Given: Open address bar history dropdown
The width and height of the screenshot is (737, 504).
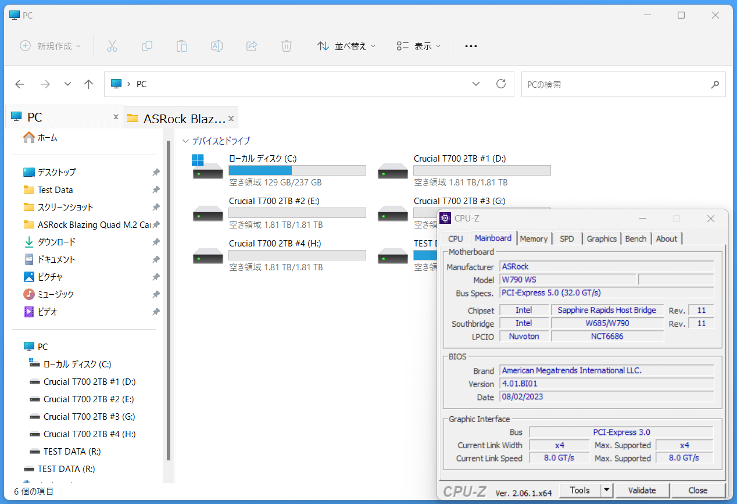Looking at the screenshot, I should point(476,84).
